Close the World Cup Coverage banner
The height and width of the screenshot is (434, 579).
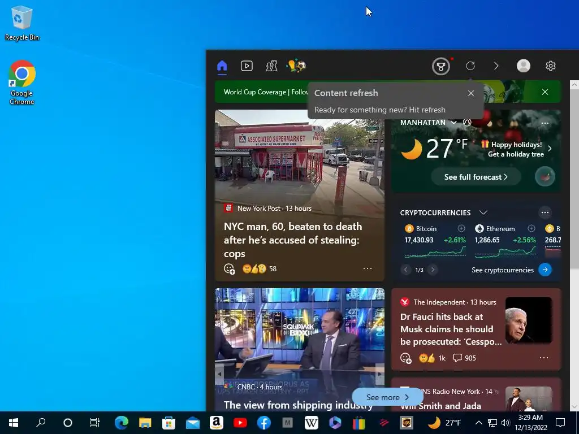[x=545, y=92]
